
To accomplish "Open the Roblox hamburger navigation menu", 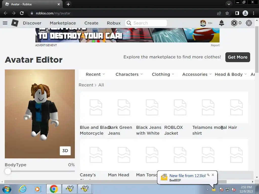I will click(5, 23).
